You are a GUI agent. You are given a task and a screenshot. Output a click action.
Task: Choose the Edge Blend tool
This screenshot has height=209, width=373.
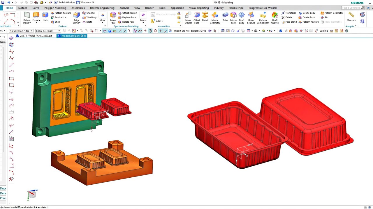point(76,18)
